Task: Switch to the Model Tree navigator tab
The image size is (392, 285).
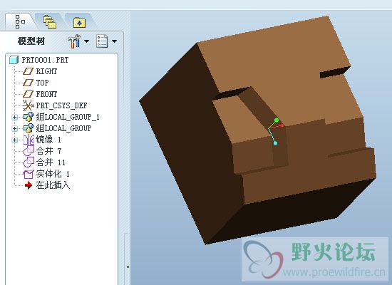Action: pos(20,21)
